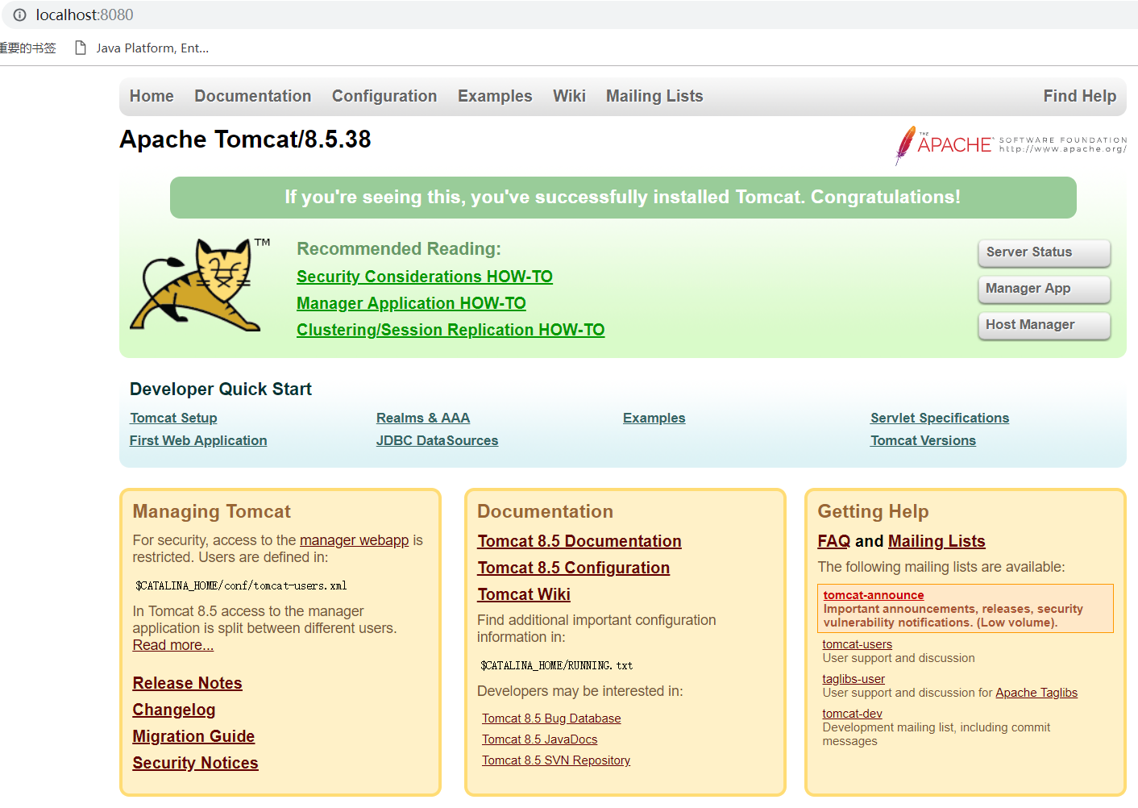
Task: Click the Tomcat cat mascot image
Action: click(200, 284)
